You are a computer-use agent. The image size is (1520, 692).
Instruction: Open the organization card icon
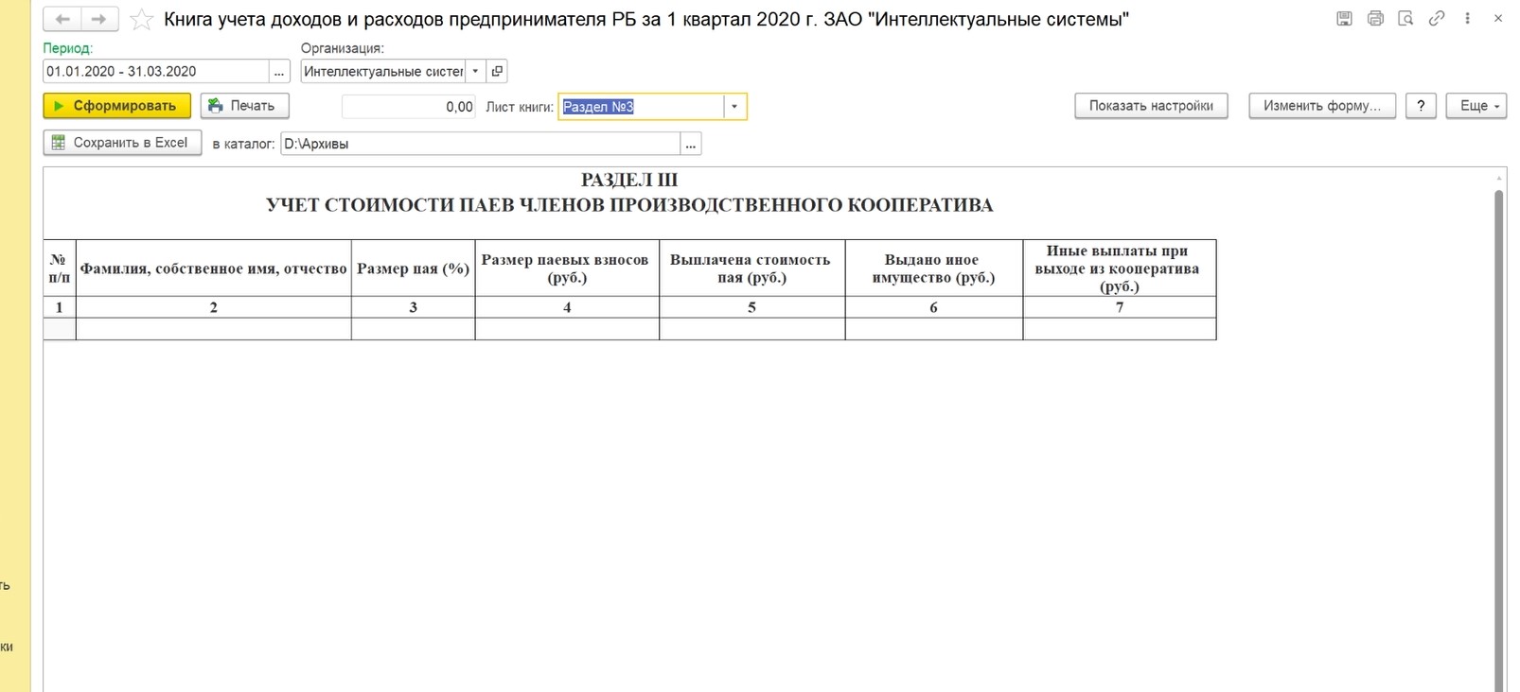pyautogui.click(x=498, y=72)
